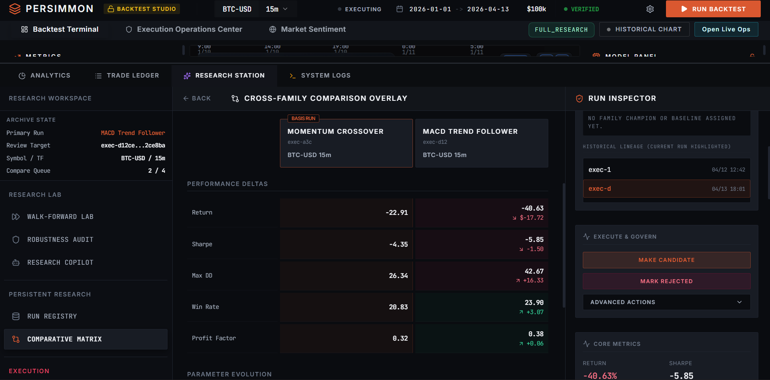Click the VERIFIED status indicator
Screen dimensions: 770x380
[581, 9]
